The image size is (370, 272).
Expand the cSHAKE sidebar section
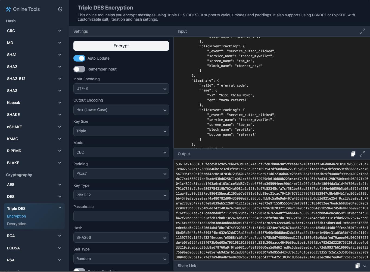pyautogui.click(x=34, y=127)
